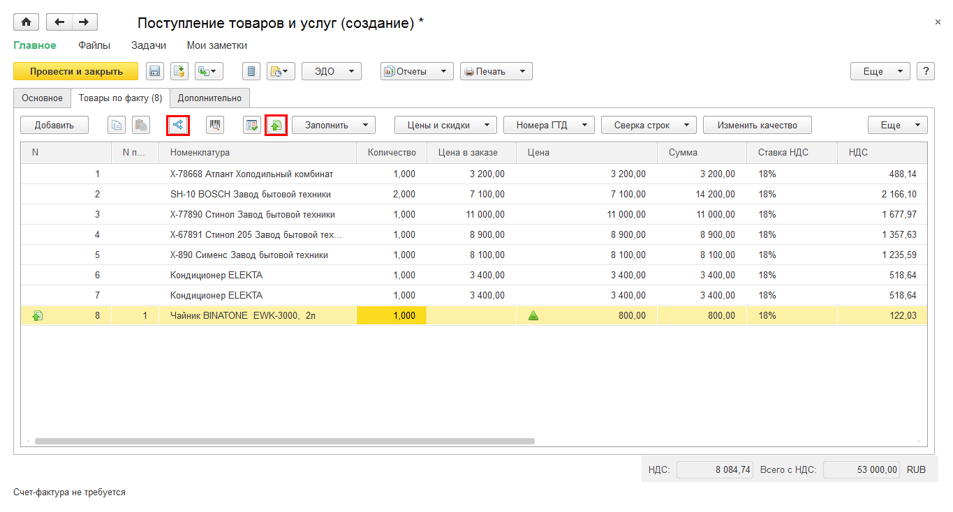
Task: Open barcode search icon
Action: (x=215, y=126)
